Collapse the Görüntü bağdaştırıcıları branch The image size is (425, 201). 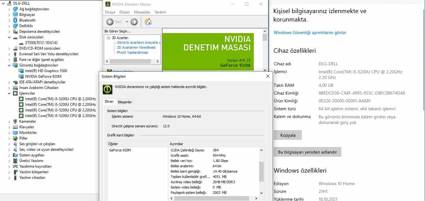9,65
